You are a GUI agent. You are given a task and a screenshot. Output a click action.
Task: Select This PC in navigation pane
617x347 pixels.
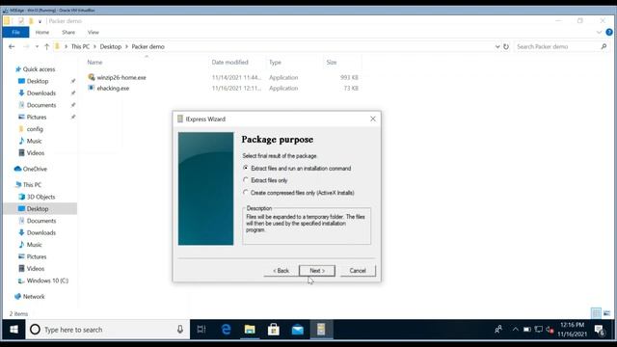coord(32,185)
